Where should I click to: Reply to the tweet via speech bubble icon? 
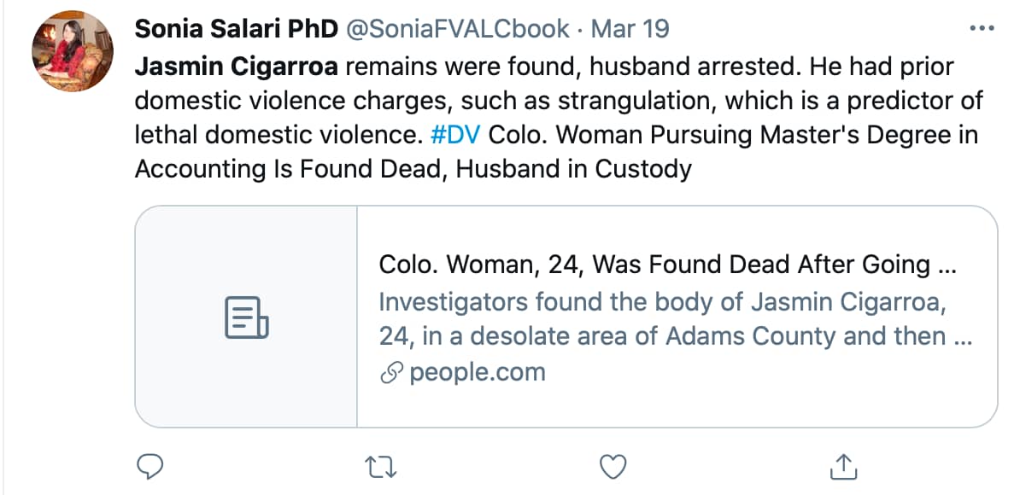150,466
